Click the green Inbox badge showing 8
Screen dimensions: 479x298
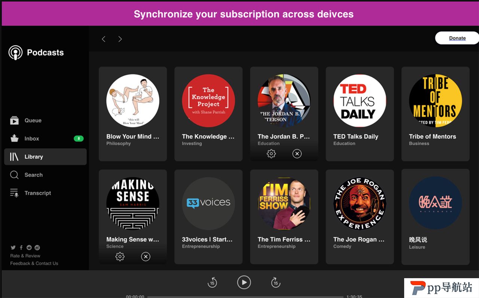point(79,139)
